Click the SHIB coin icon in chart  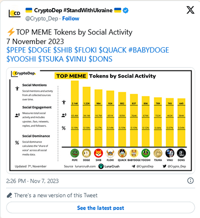[x=98, y=153]
